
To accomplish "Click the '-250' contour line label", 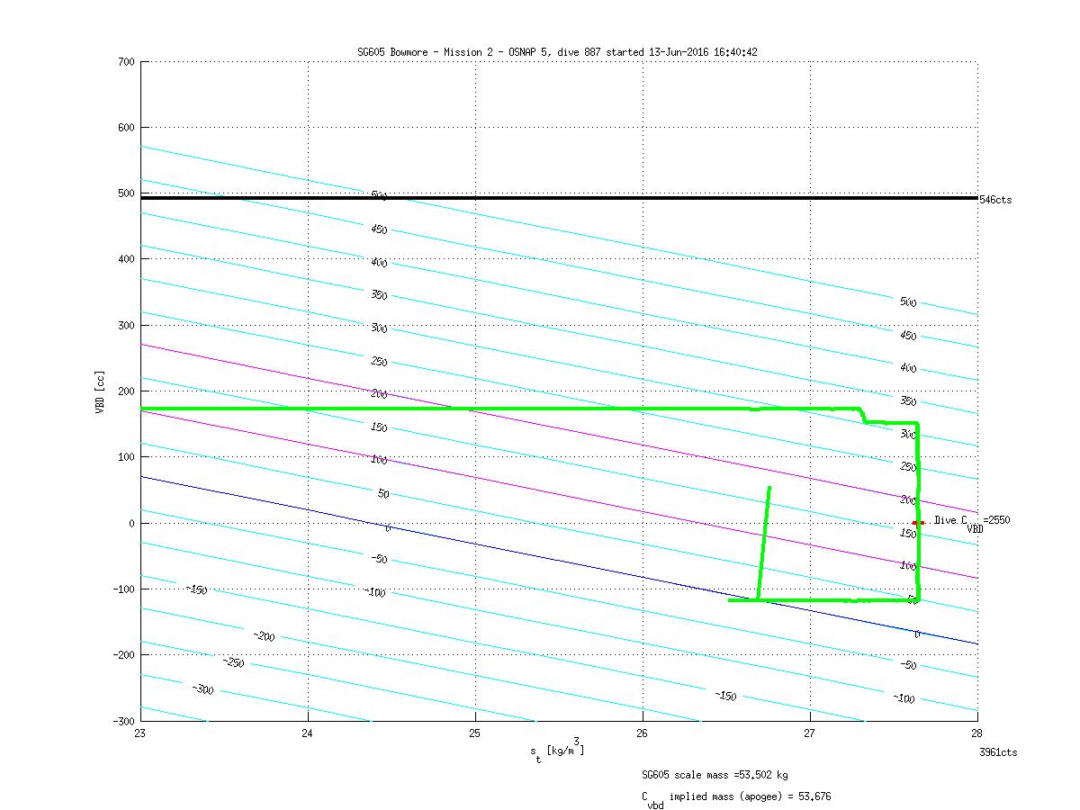I will [233, 662].
